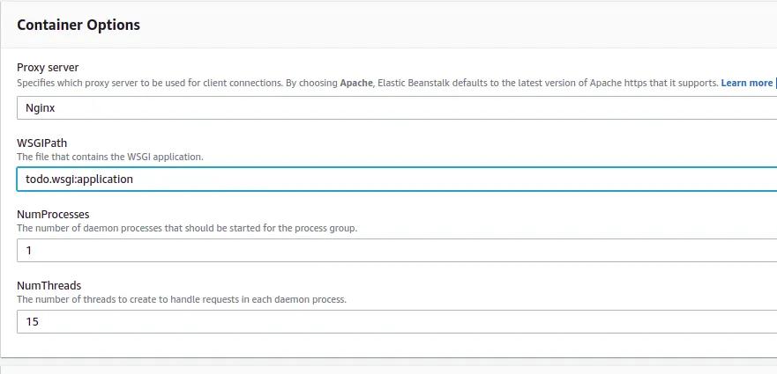This screenshot has height=374, width=777.
Task: Click the Proxy server description text
Action: click(176, 83)
